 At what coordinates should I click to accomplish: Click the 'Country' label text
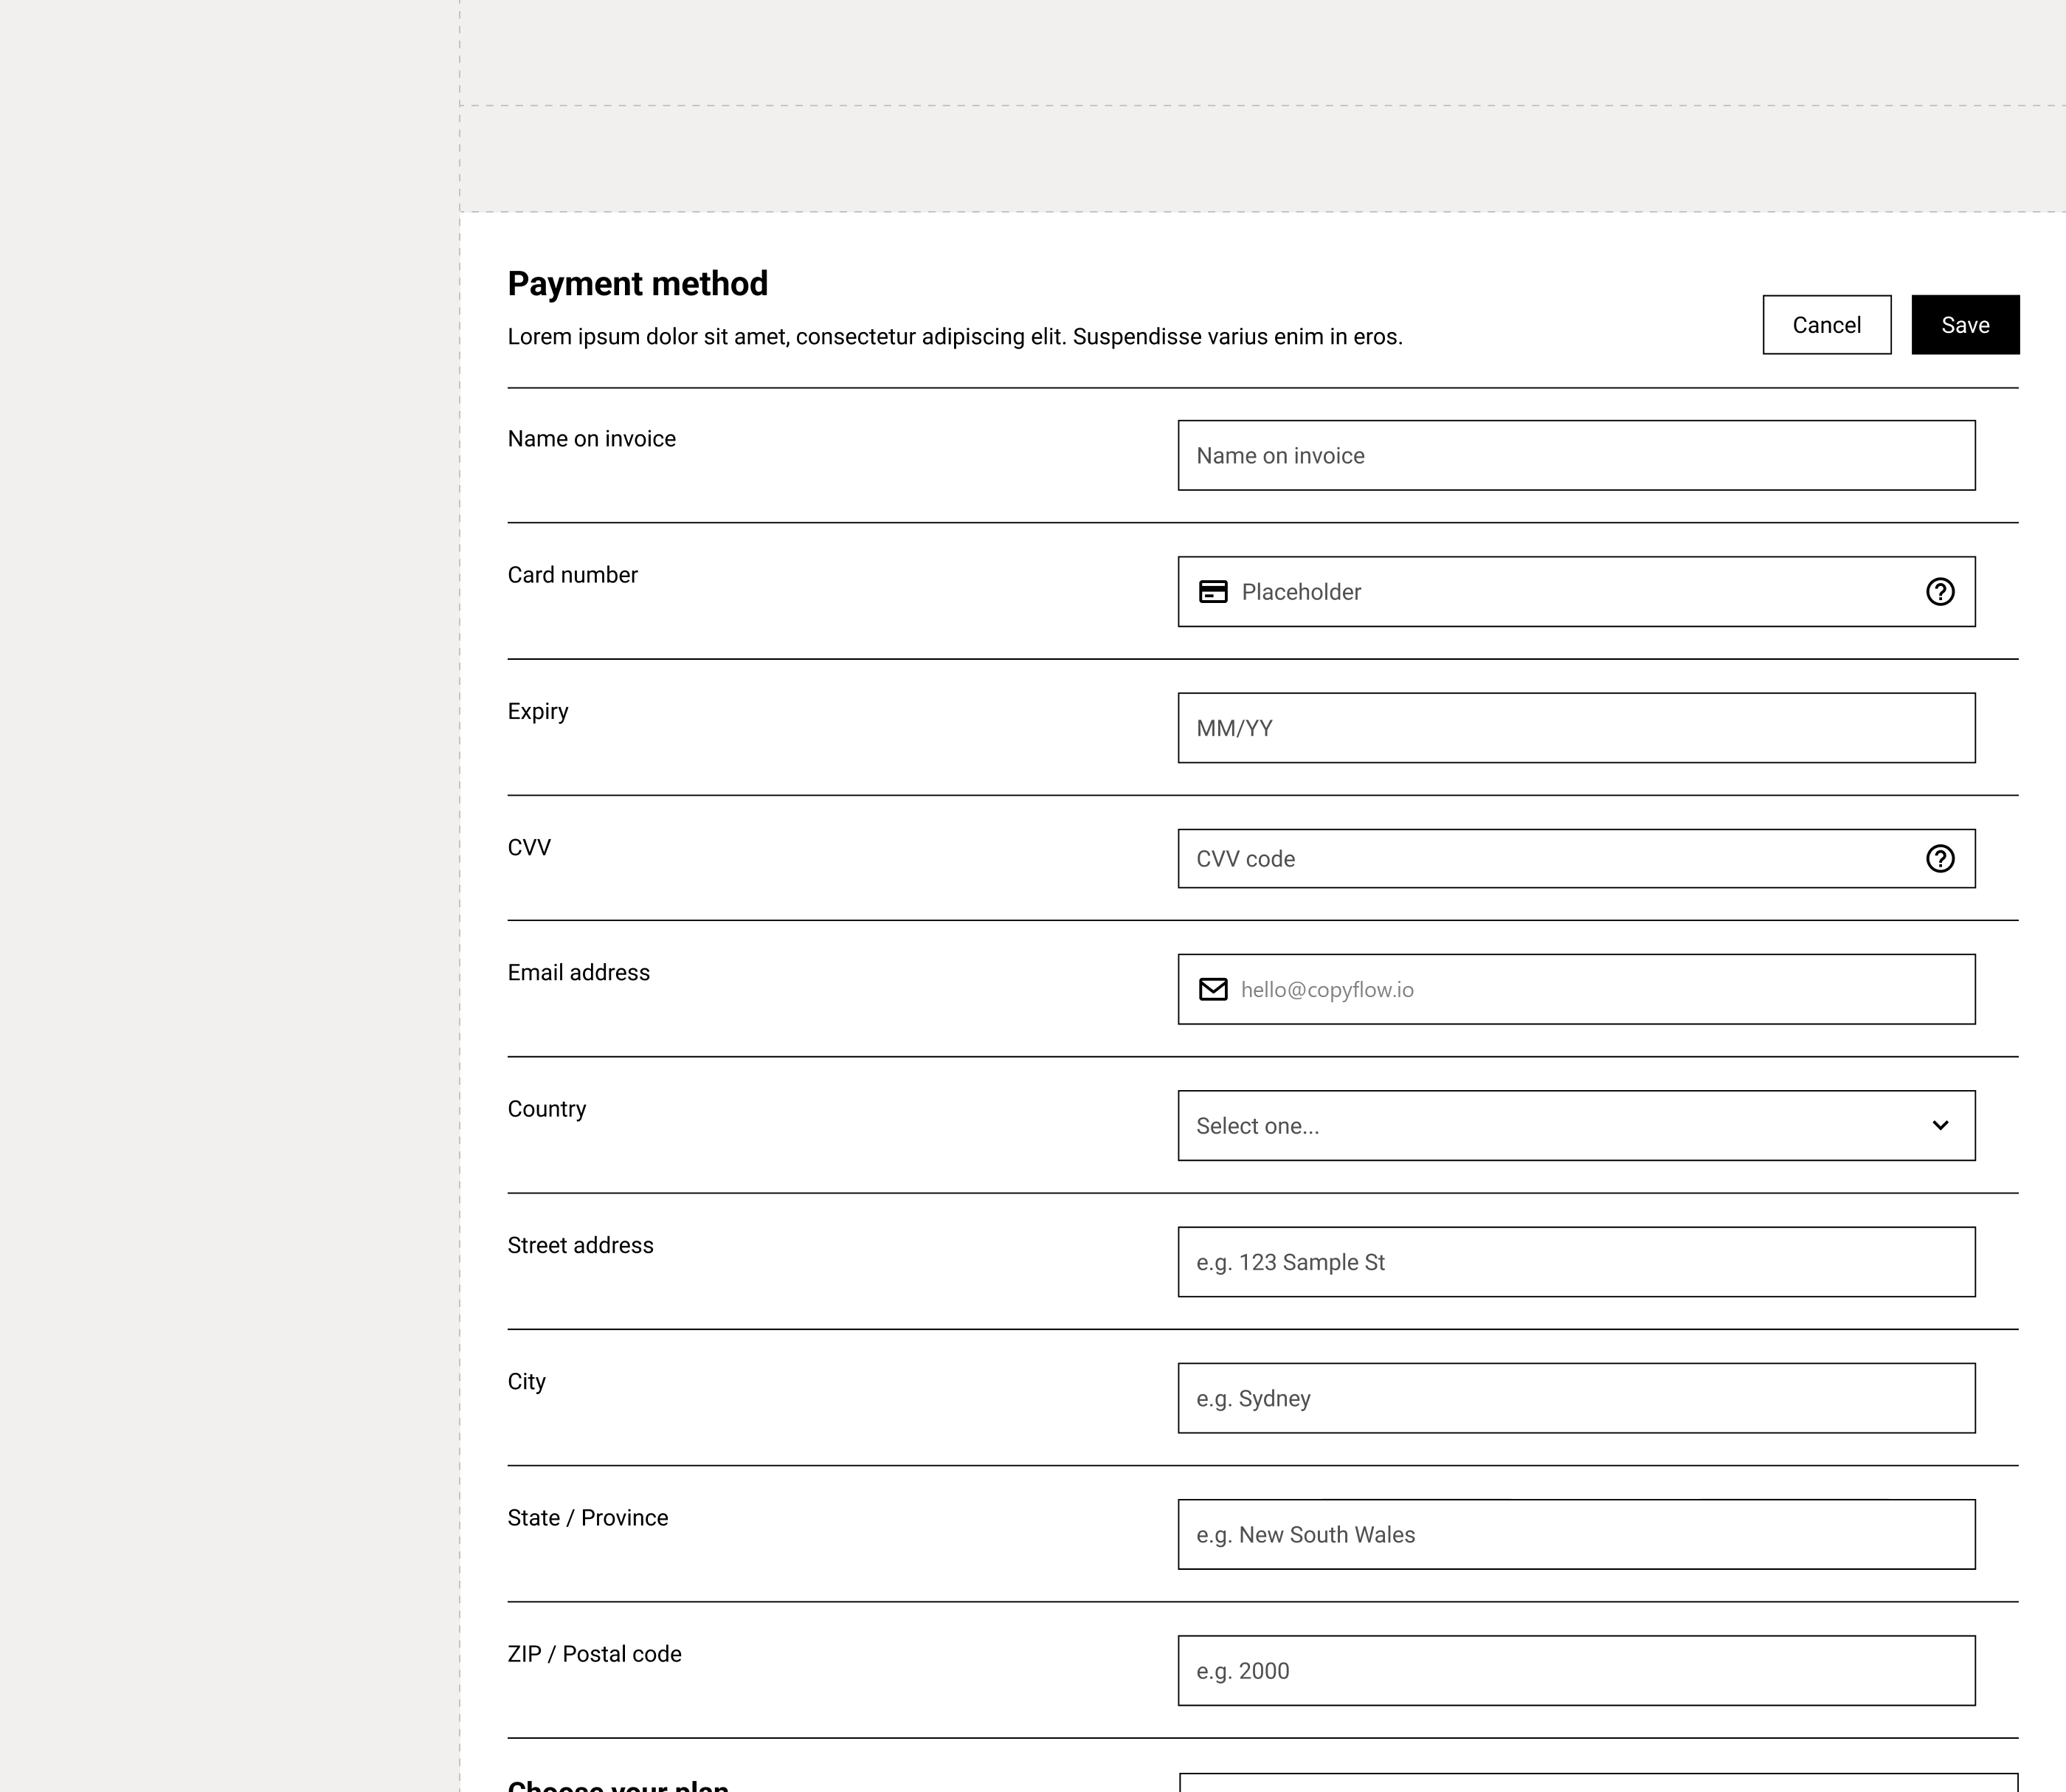coord(547,1110)
